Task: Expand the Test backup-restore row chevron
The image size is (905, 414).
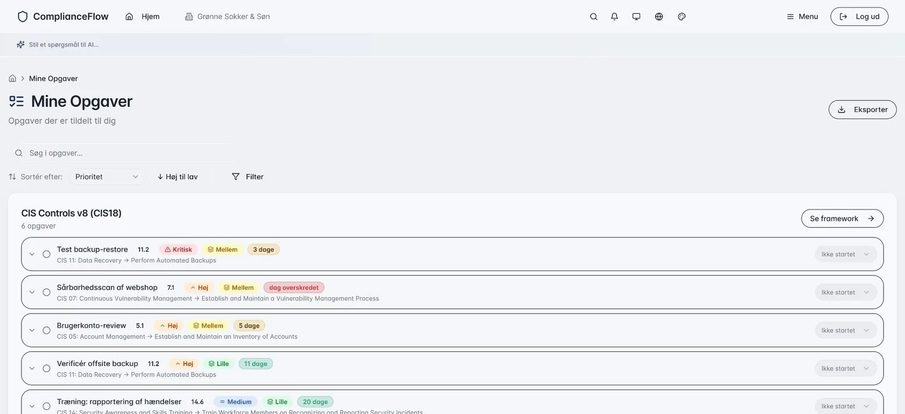Action: (32, 254)
